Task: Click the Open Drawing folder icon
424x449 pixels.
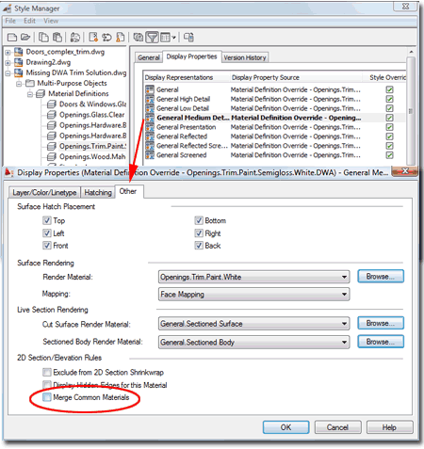Action: click(x=25, y=38)
